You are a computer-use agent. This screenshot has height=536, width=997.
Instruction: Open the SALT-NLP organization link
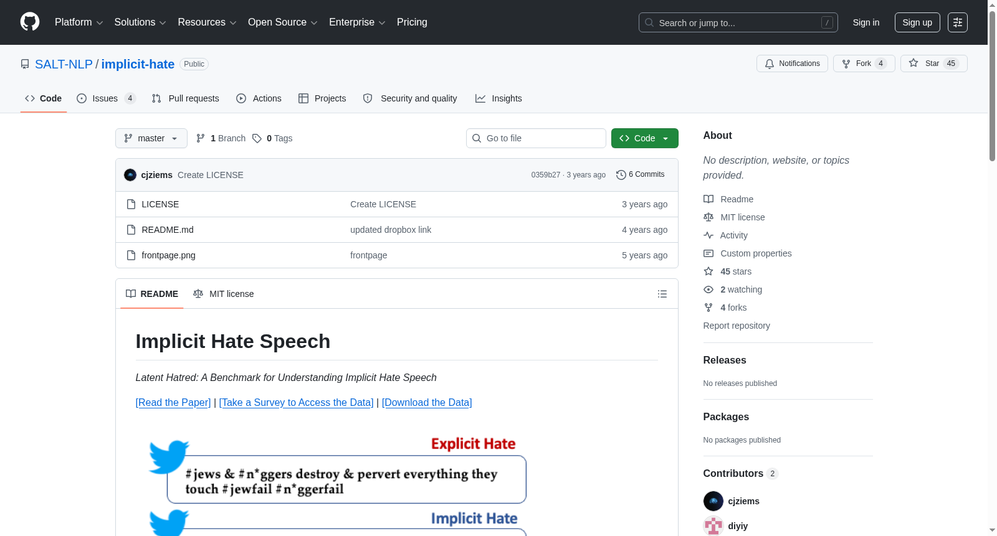coord(64,64)
